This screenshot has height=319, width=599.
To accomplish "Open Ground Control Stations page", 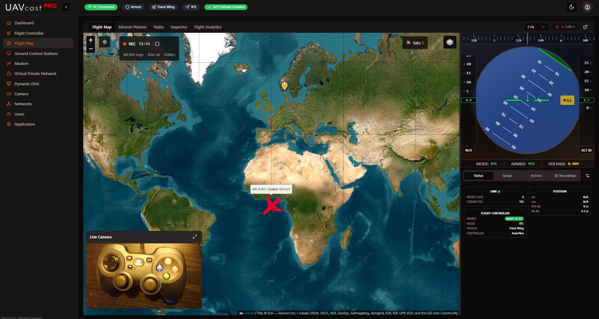I will point(36,53).
